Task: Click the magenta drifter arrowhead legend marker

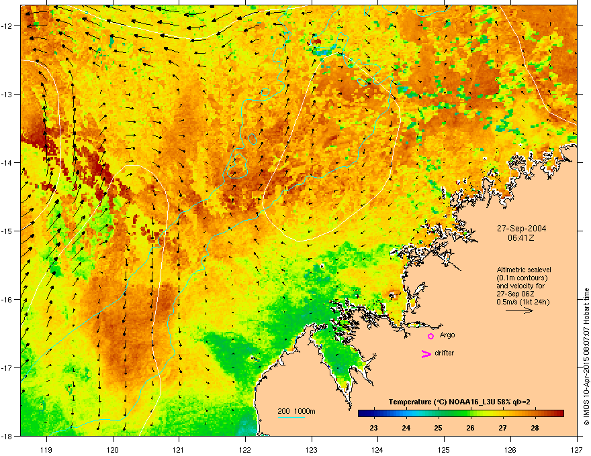Action: coord(426,353)
